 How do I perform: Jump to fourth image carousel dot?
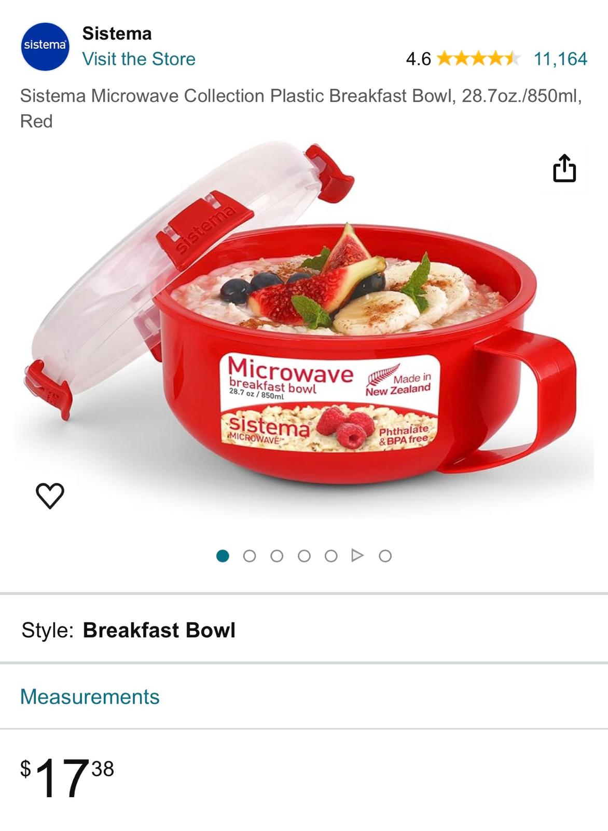[304, 556]
